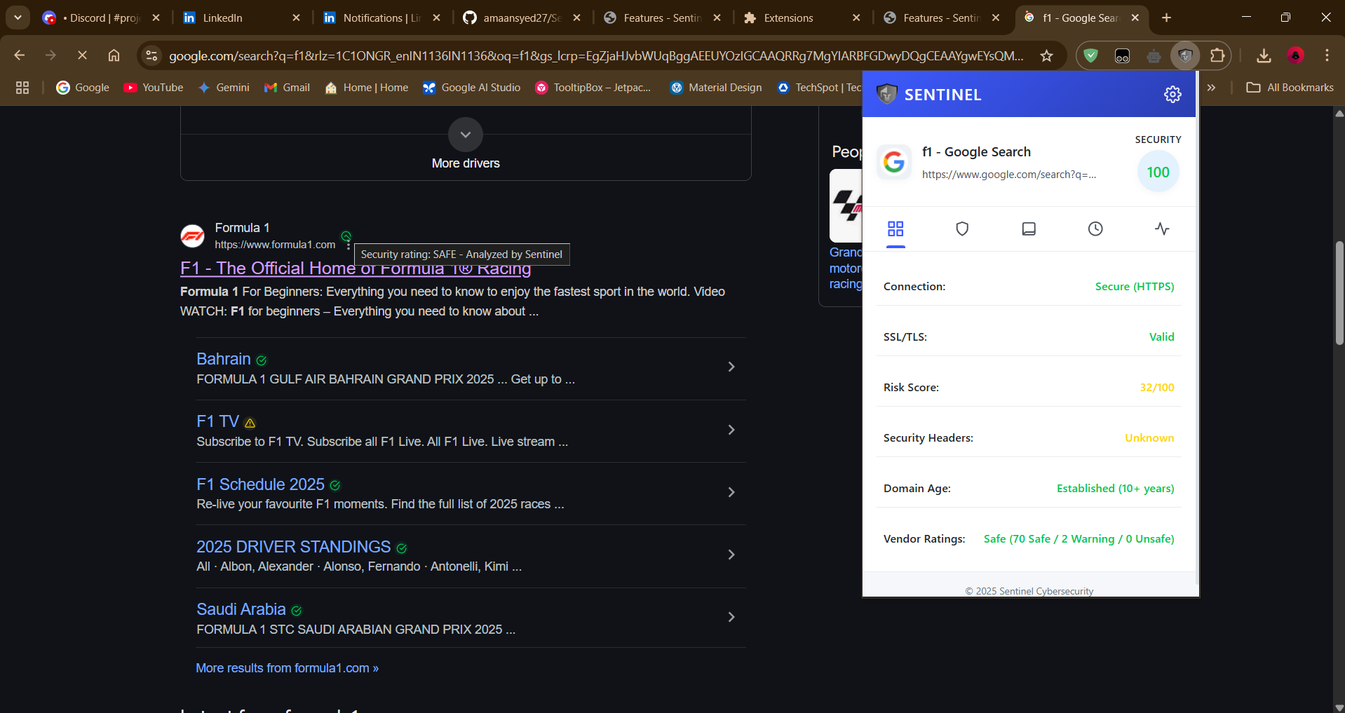Image resolution: width=1345 pixels, height=713 pixels.
Task: Switch to Sentinel shield protection tab
Action: coord(962,229)
